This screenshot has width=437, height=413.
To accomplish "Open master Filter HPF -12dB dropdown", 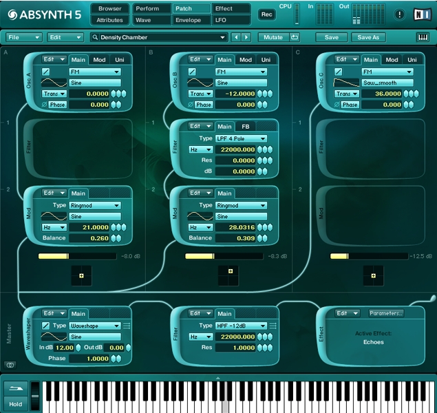I will 241,326.
